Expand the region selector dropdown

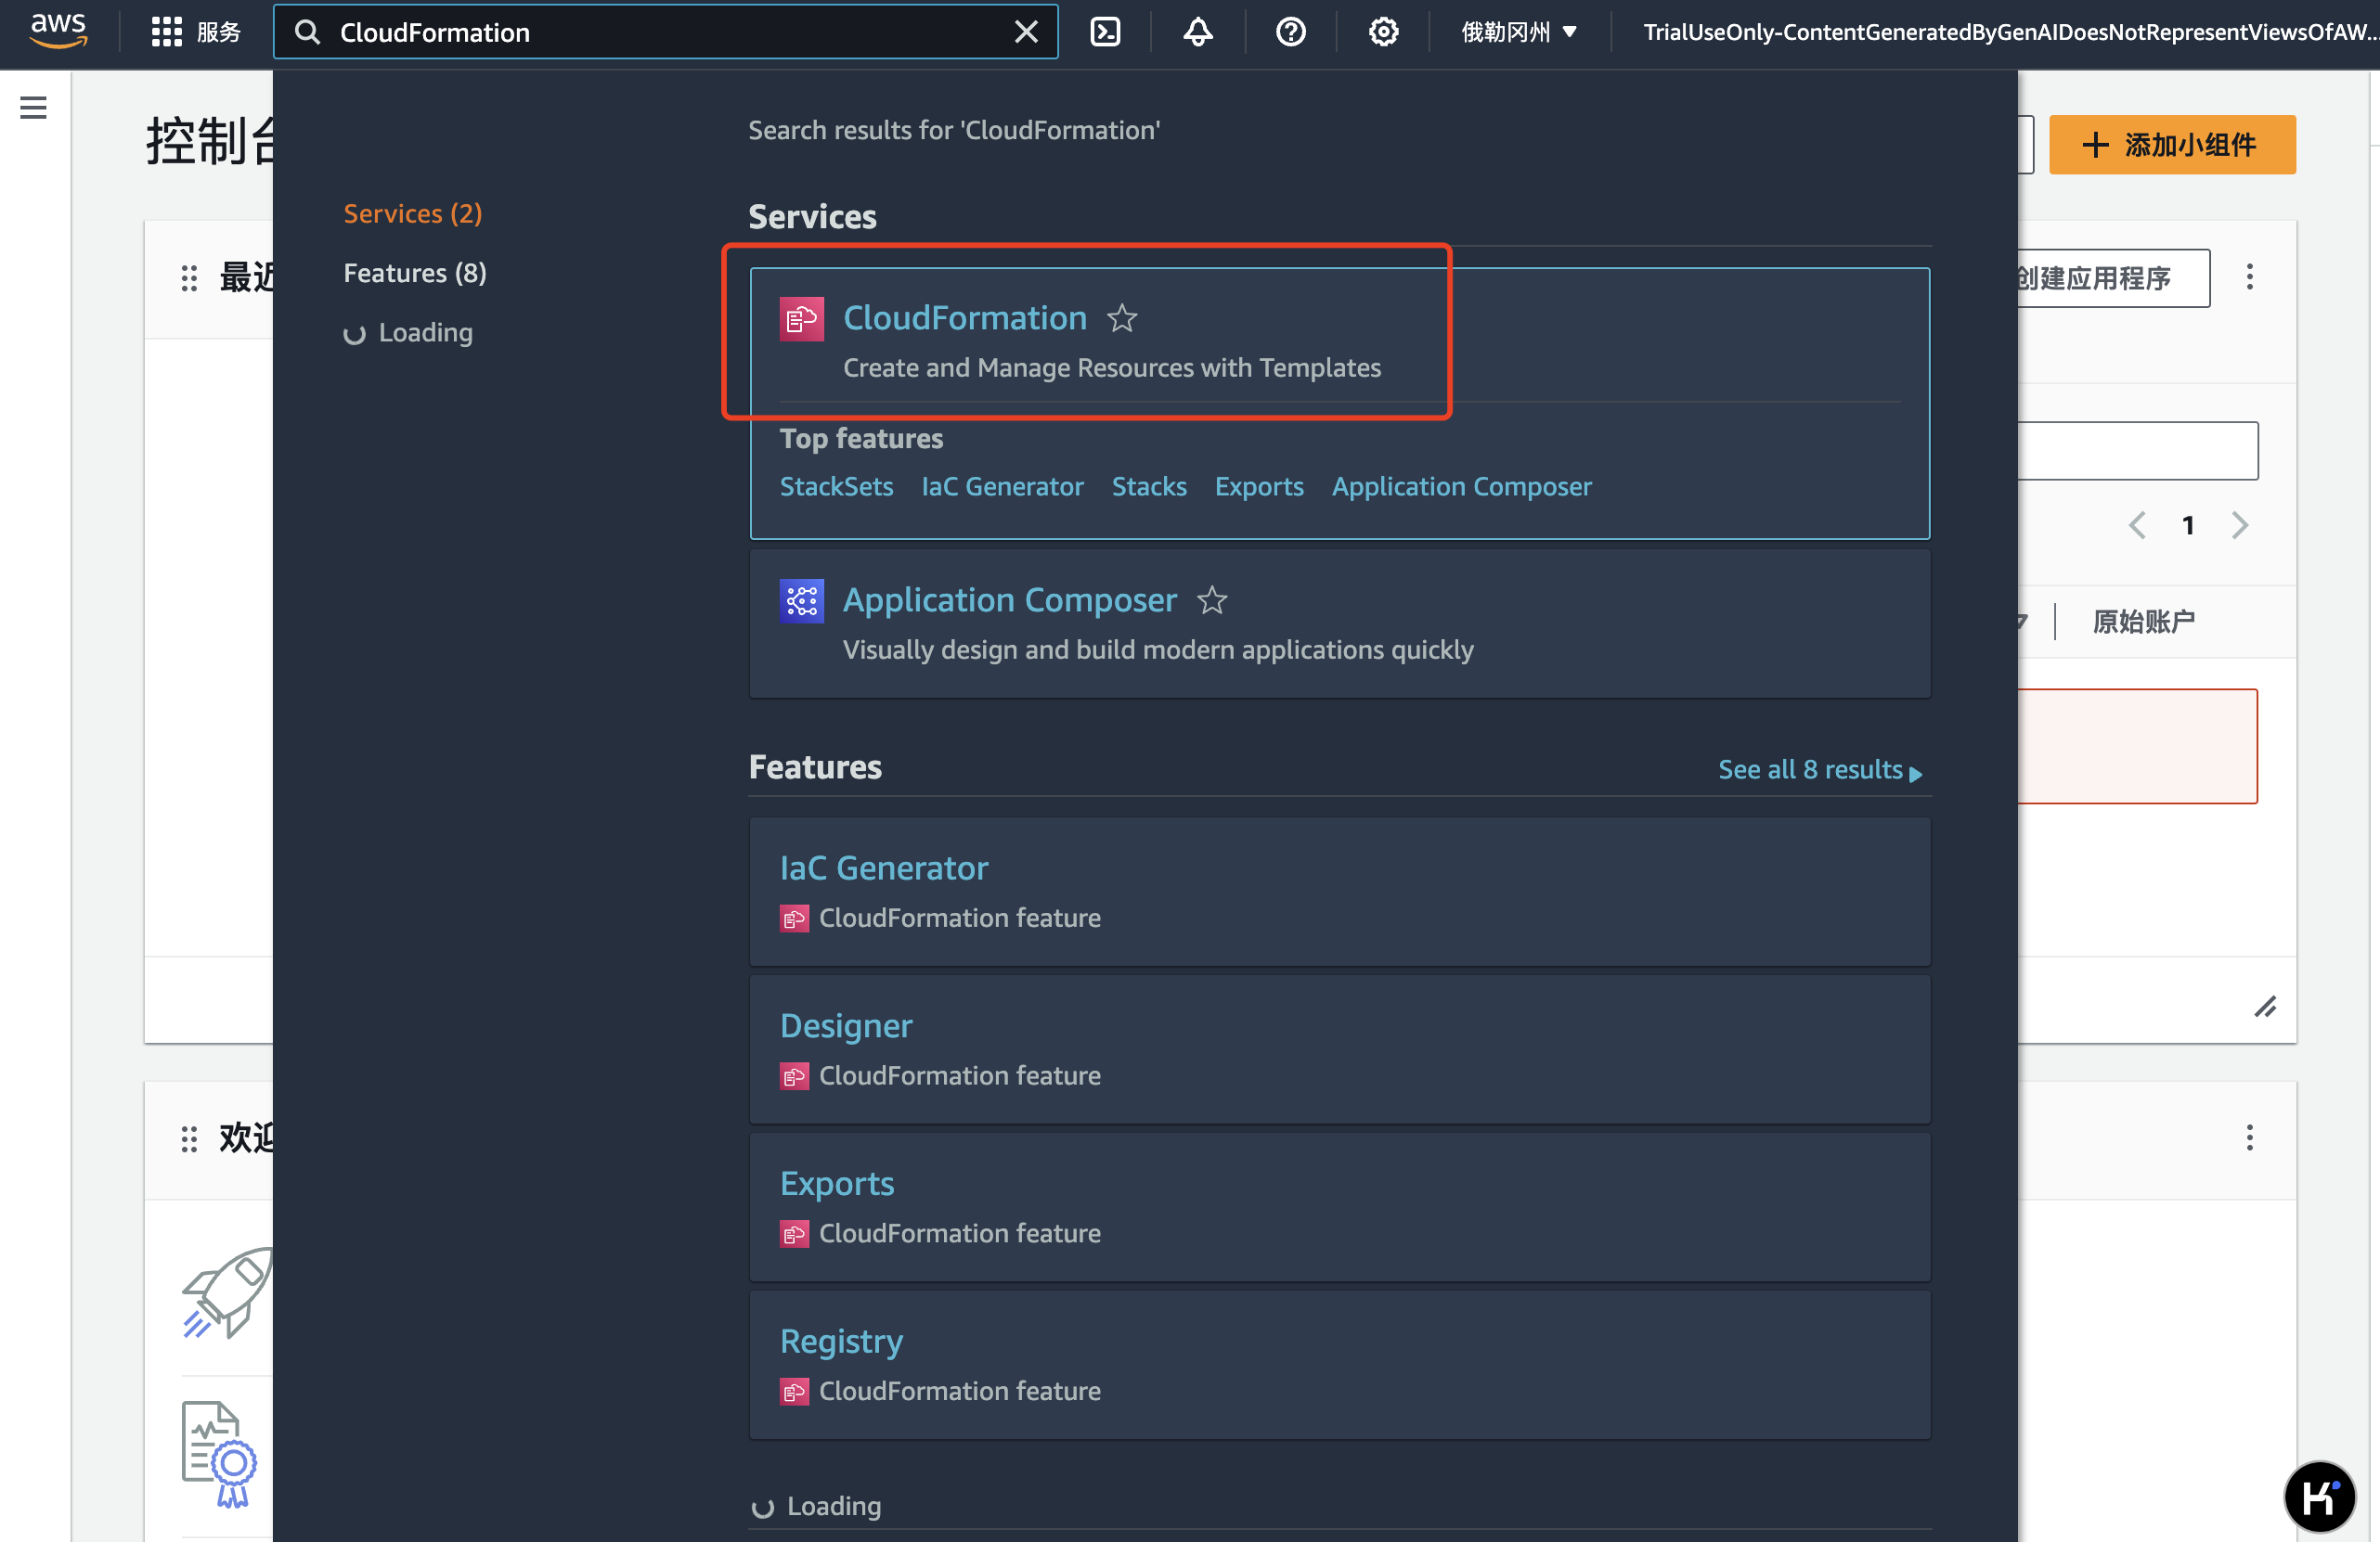point(1519,32)
